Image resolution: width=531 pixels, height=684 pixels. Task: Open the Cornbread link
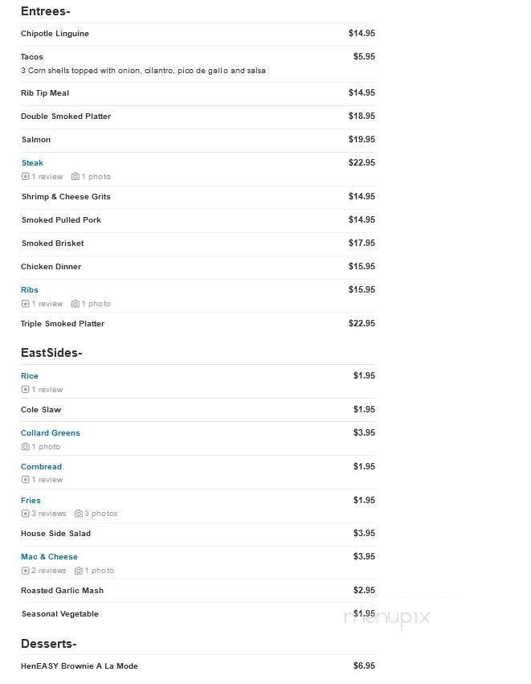point(41,466)
